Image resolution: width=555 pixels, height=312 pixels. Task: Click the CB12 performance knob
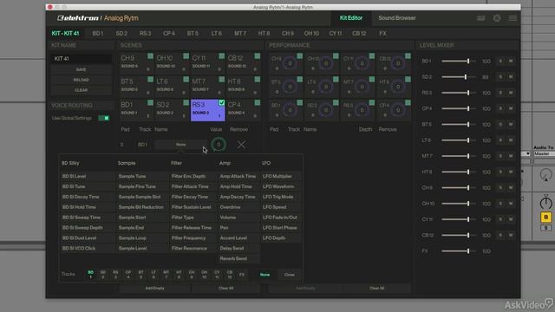[x=398, y=63]
